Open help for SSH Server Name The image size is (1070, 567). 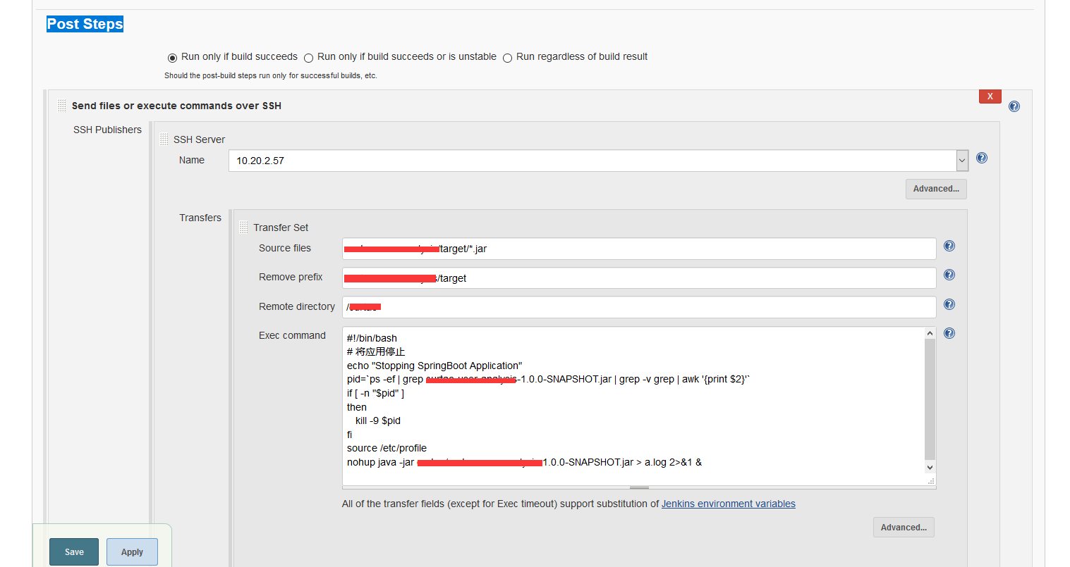tap(981, 158)
